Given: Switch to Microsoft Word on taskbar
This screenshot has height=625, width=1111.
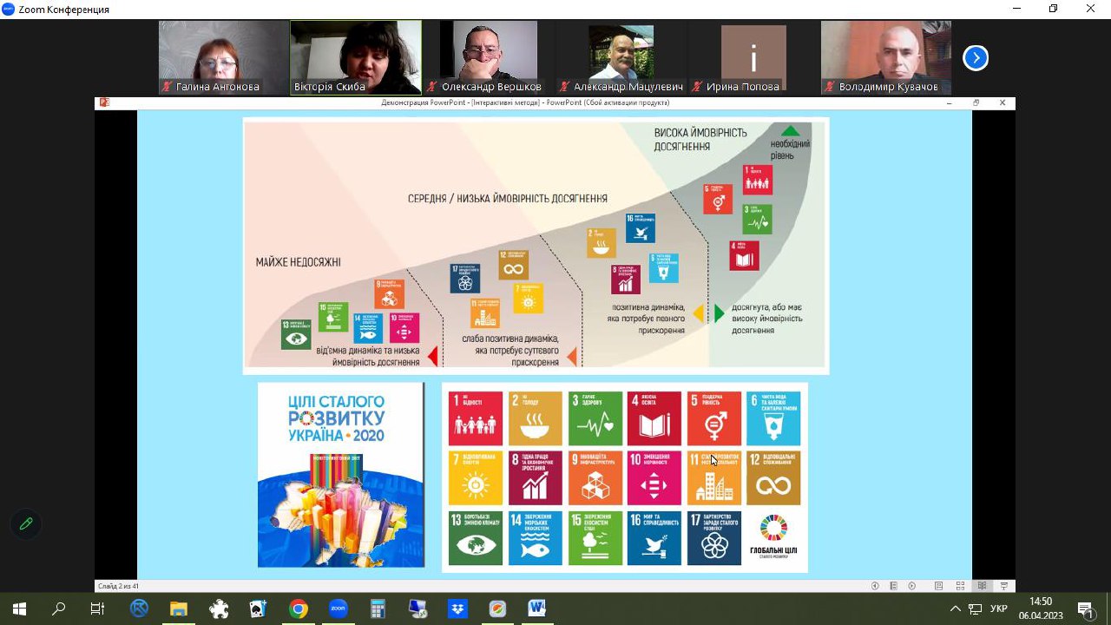Looking at the screenshot, I should click(536, 609).
